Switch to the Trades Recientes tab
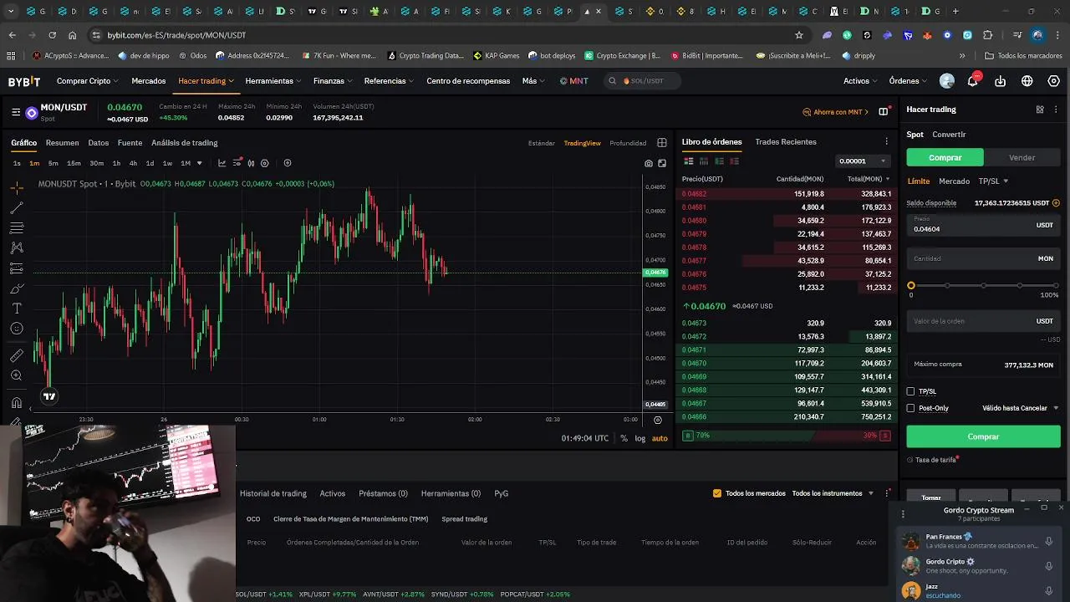This screenshot has height=602, width=1070. 786,142
